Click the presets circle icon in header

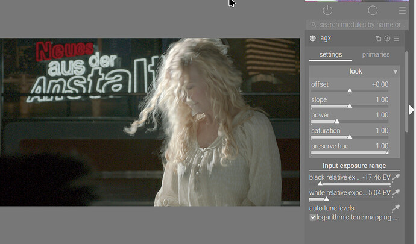click(x=373, y=10)
